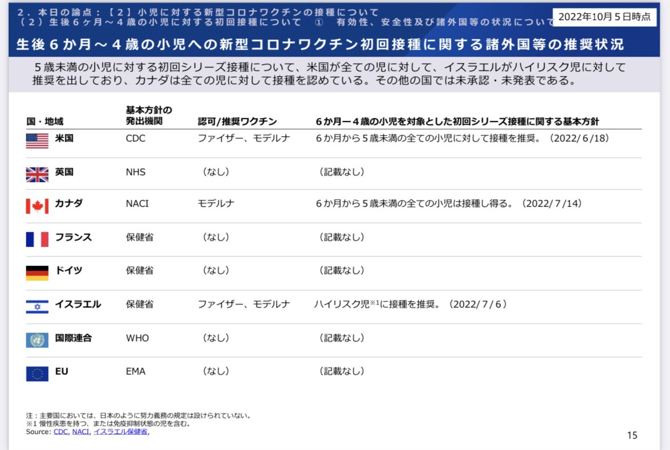Select the フランス country name

coord(73,237)
